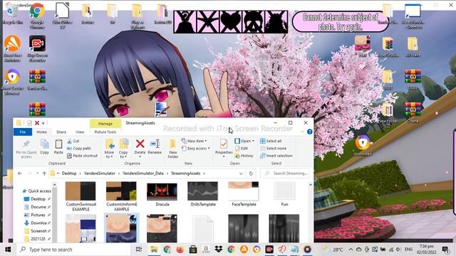Switch to the View ribbon tab
This screenshot has width=456, height=256.
pos(80,132)
